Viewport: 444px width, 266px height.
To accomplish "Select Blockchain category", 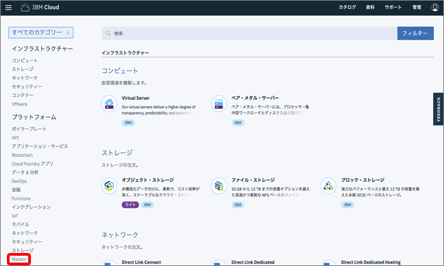I will pos(23,155).
